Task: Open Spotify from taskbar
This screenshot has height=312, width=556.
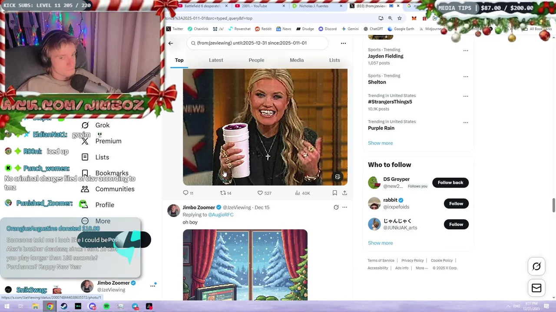Action: tap(106, 306)
